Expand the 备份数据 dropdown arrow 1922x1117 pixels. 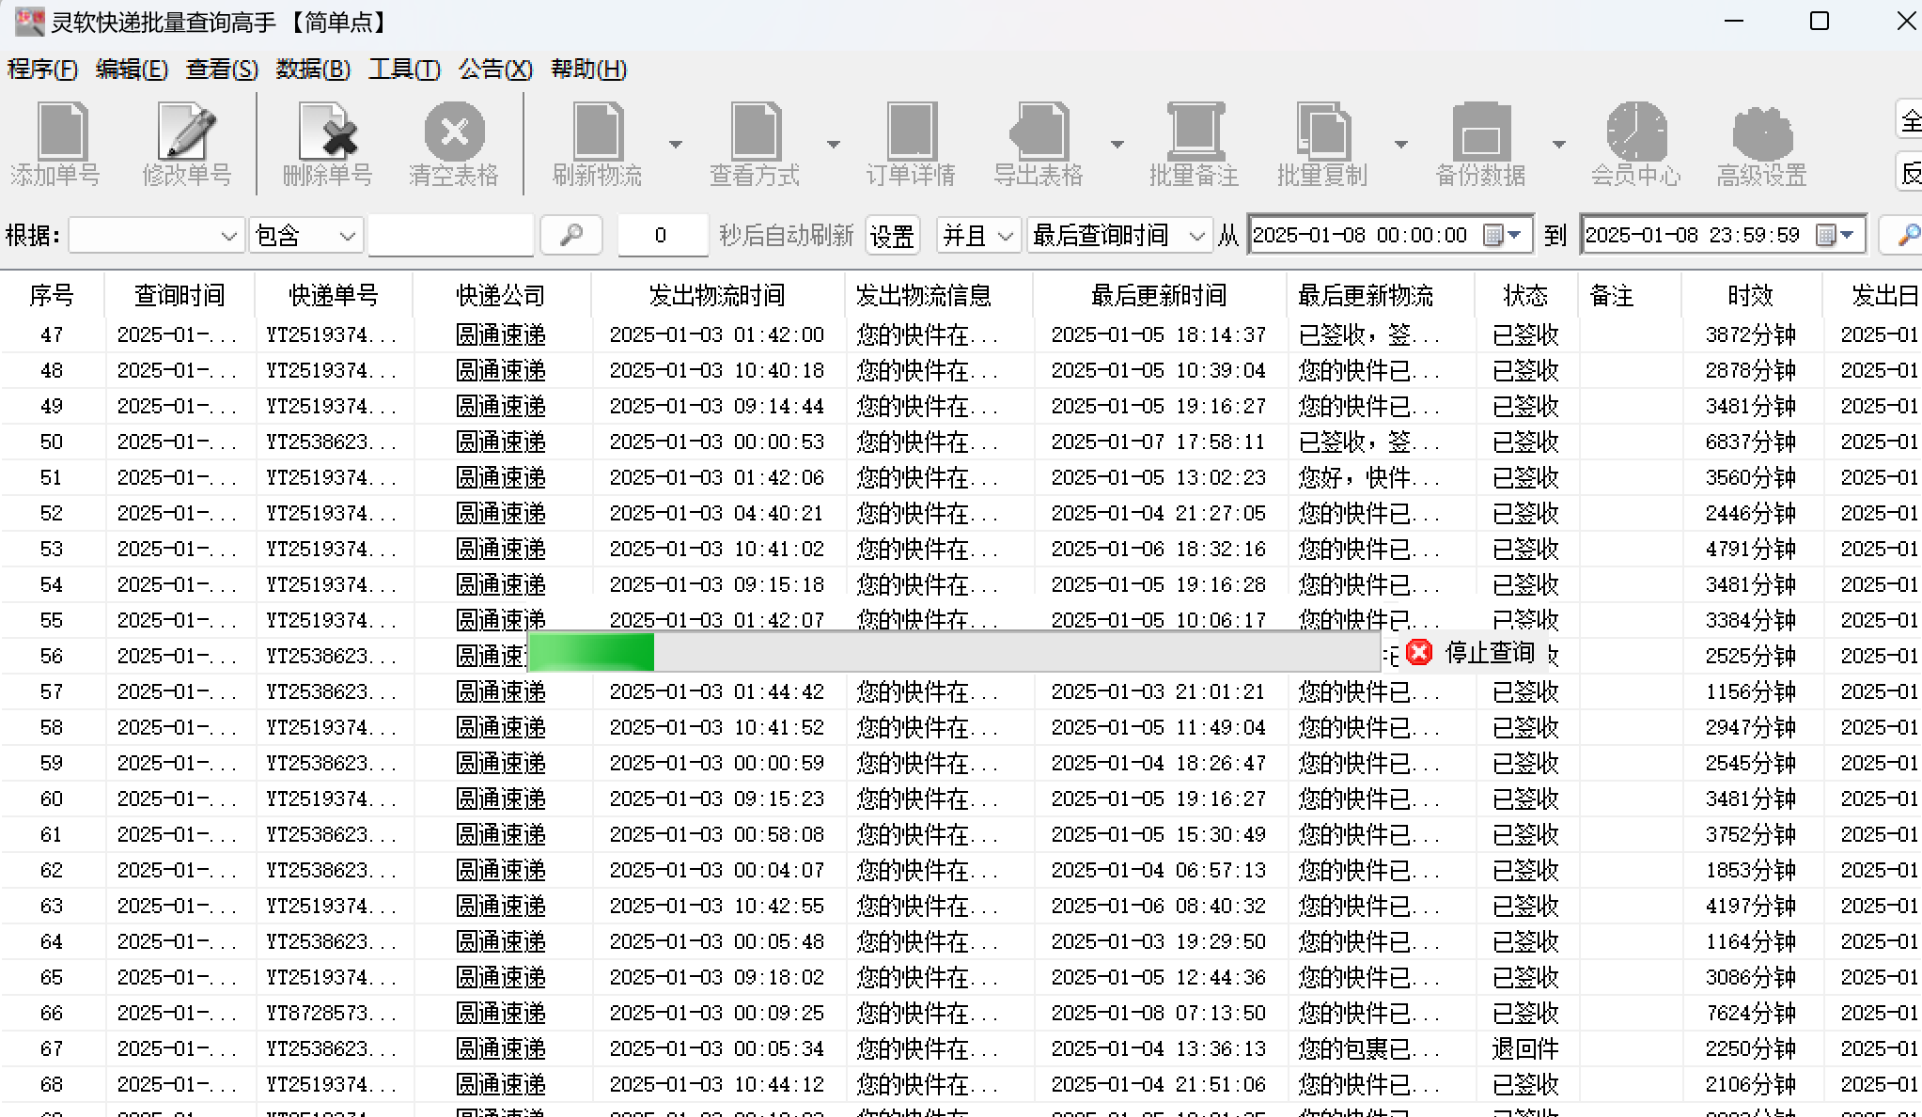click(x=1559, y=145)
